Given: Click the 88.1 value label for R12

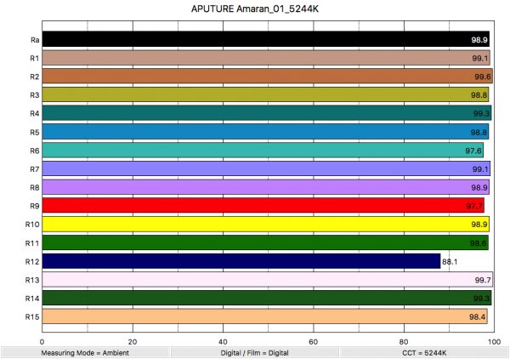Looking at the screenshot, I should (x=450, y=261).
